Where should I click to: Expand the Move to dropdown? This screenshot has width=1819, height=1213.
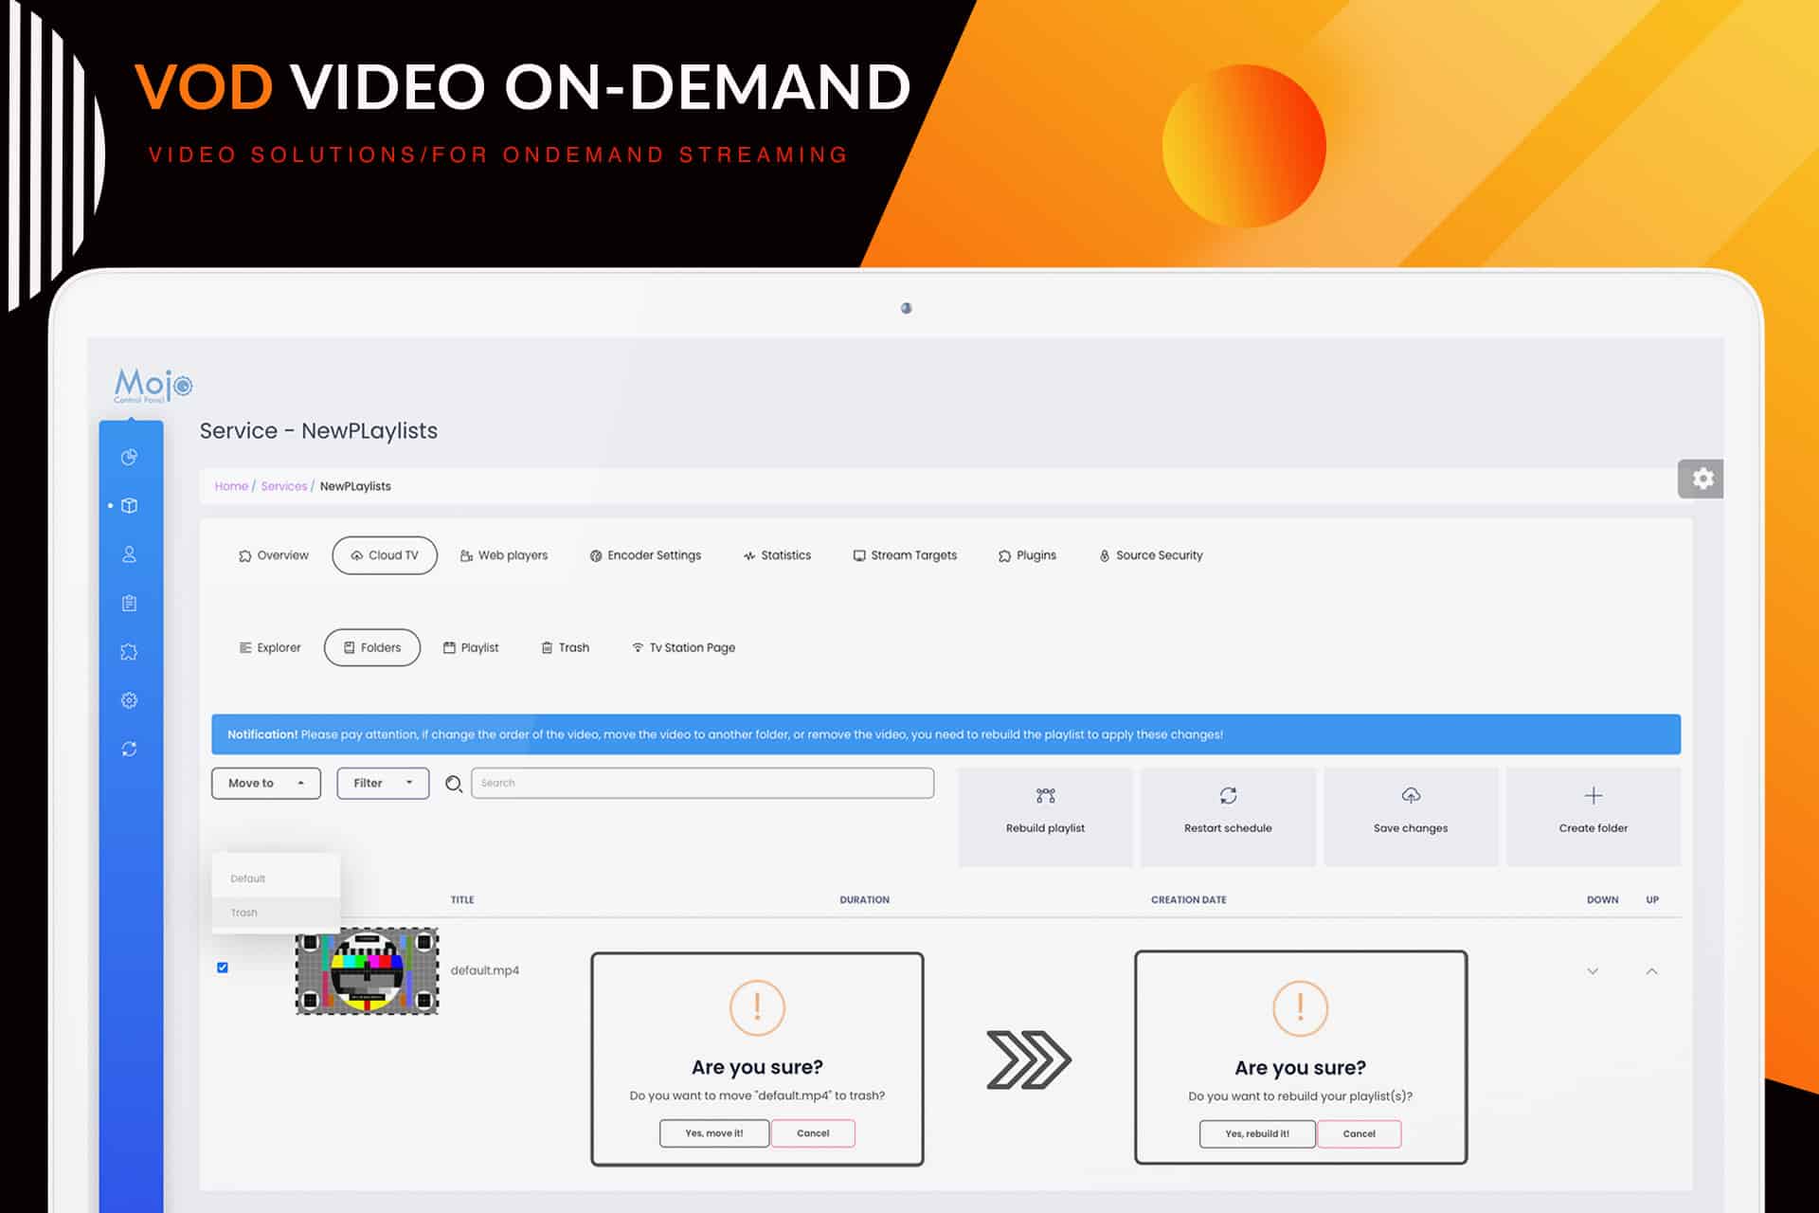(x=266, y=783)
